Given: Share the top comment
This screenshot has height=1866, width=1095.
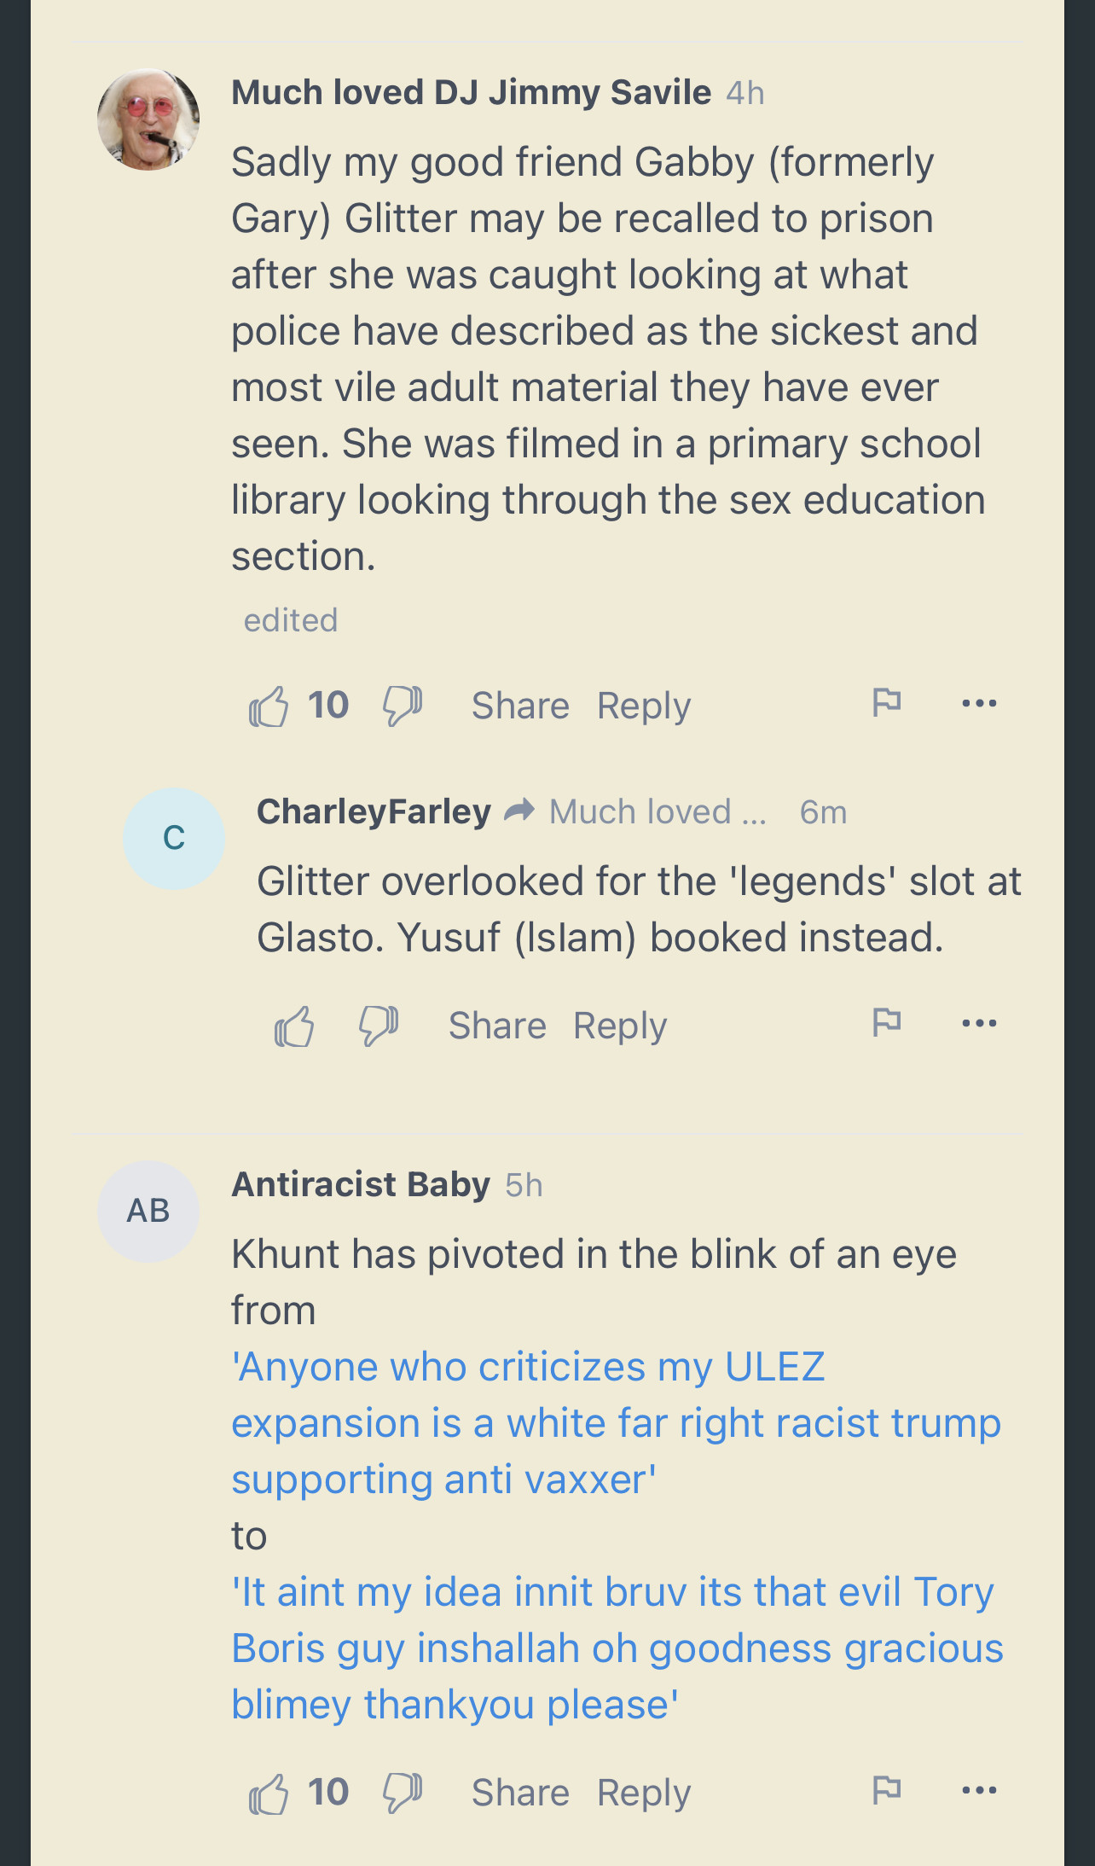Looking at the screenshot, I should [x=520, y=706].
